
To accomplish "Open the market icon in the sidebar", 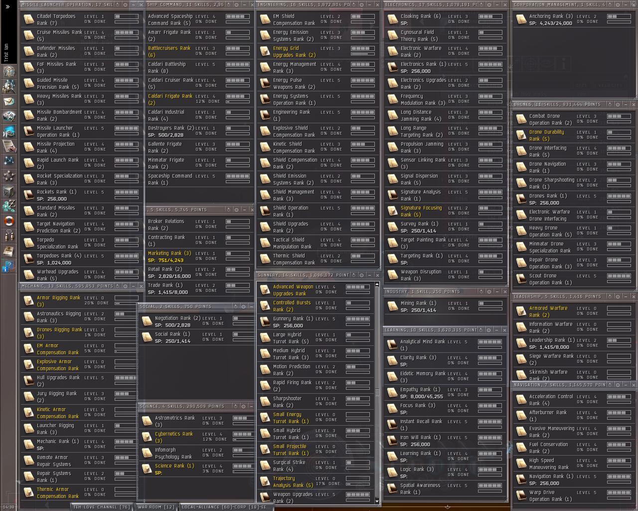I will 8,131.
